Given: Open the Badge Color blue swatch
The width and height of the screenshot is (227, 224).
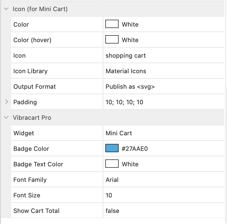Looking at the screenshot, I should point(112,148).
